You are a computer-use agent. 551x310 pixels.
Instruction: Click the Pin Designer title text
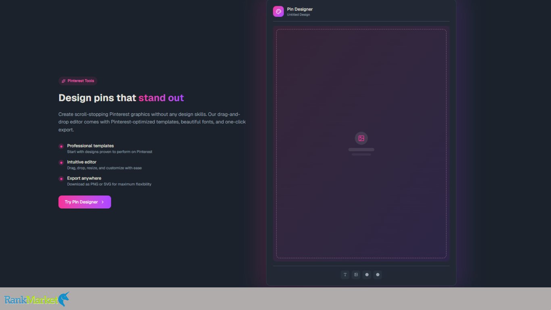pyautogui.click(x=300, y=9)
